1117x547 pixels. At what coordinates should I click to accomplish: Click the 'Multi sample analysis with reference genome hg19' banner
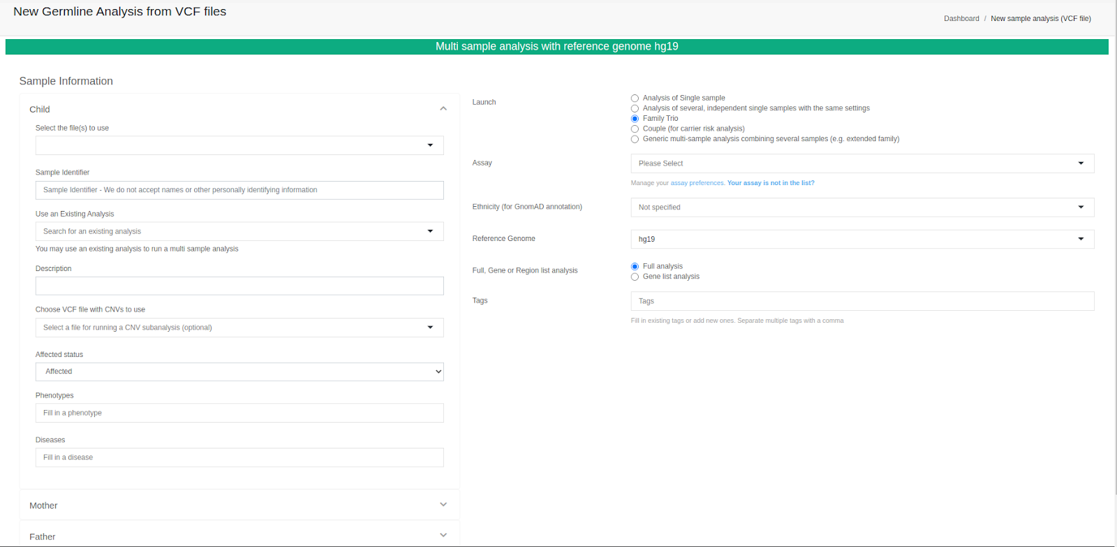point(557,47)
